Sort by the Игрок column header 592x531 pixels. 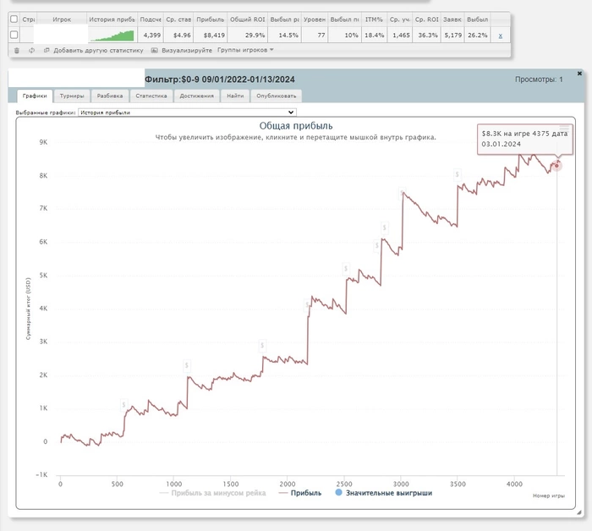coord(62,19)
